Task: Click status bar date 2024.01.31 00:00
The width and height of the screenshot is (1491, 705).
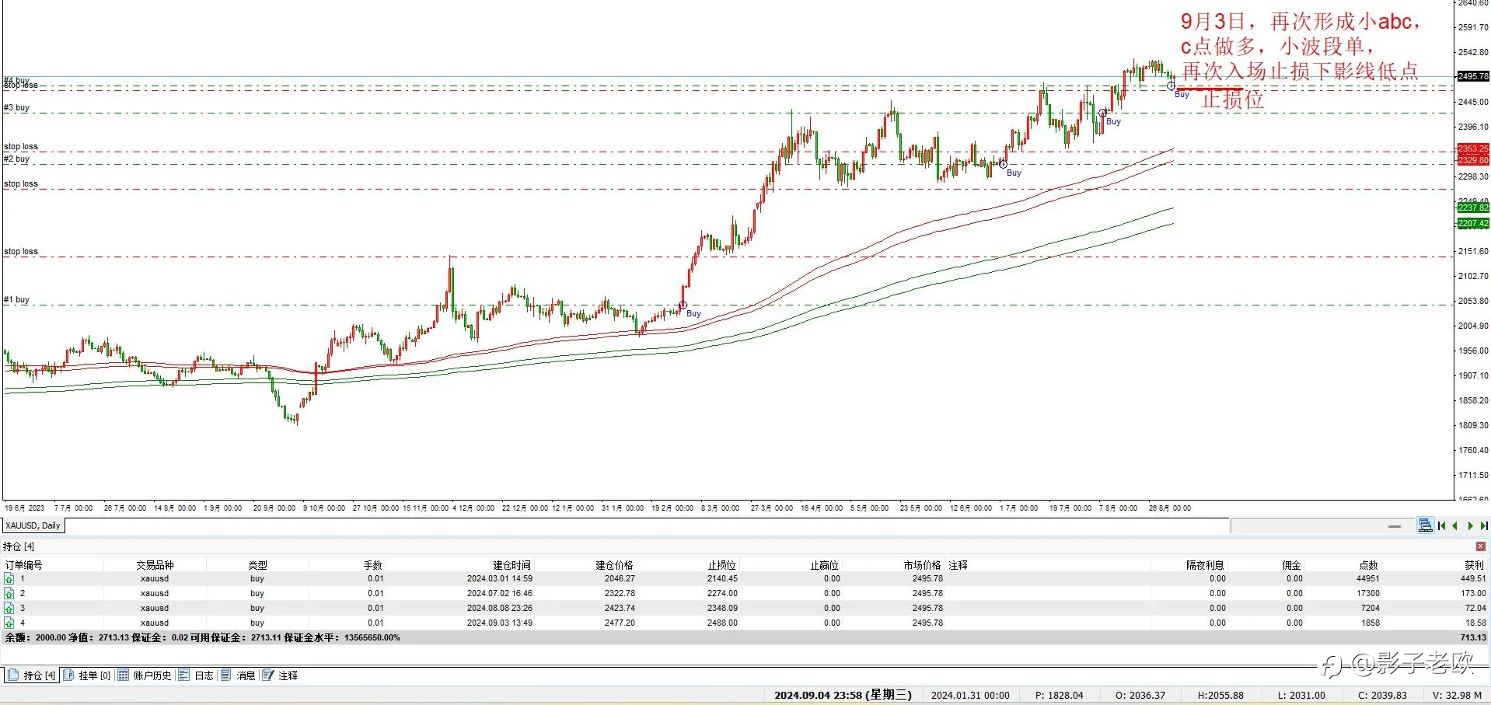Action: point(970,695)
